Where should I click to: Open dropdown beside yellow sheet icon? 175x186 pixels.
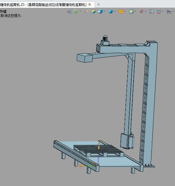(x=135, y=12)
